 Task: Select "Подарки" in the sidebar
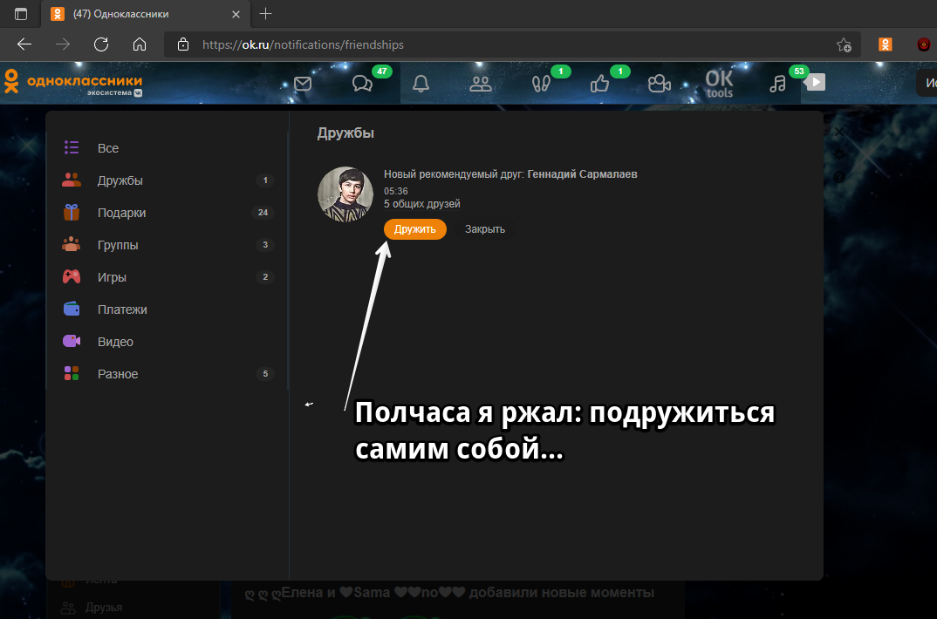pos(121,213)
